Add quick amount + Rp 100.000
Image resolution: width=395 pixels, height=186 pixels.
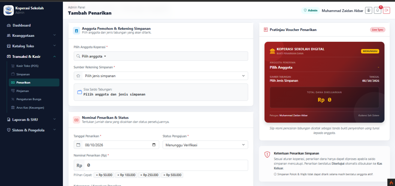(126, 175)
